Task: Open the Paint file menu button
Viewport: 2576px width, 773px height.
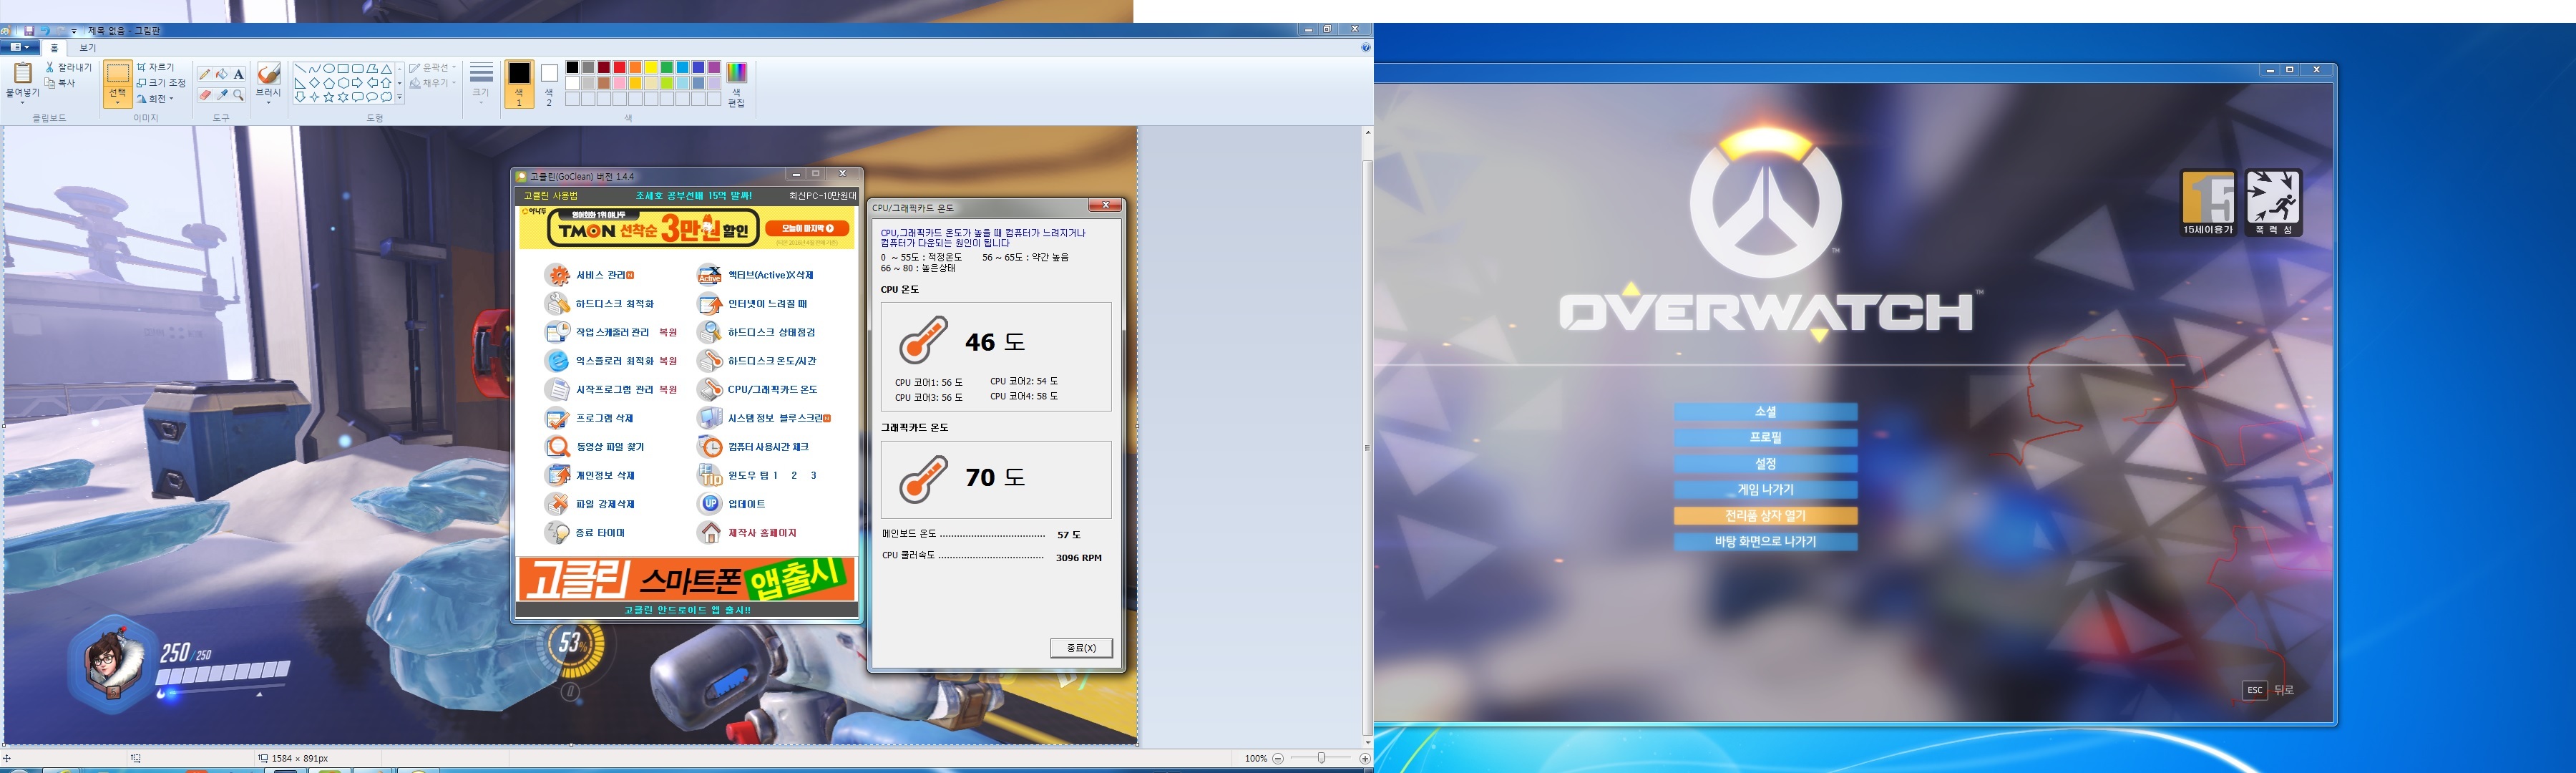Action: click(19, 47)
